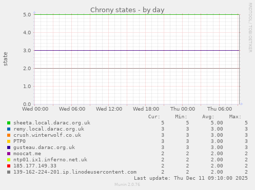Click the dark blue line at state 3.0

pyautogui.click(x=137, y=50)
